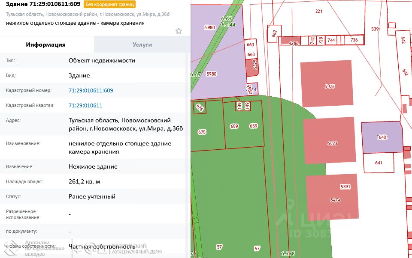412x258 pixels.
Task: Select the value 'Частная собственность'
Action: [102, 246]
